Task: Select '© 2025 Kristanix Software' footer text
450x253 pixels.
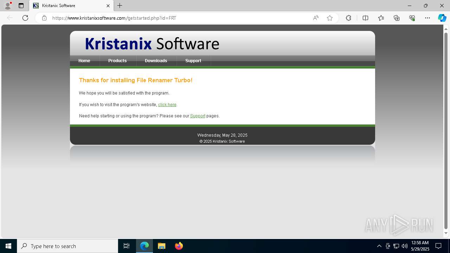Action: (x=222, y=141)
